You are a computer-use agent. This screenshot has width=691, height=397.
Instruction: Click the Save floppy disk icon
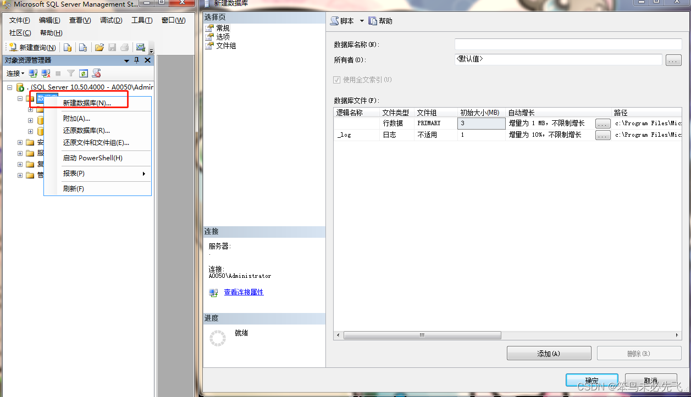pos(112,48)
